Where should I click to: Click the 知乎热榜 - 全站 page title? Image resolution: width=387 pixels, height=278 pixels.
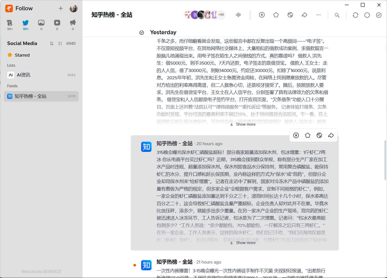point(112,15)
